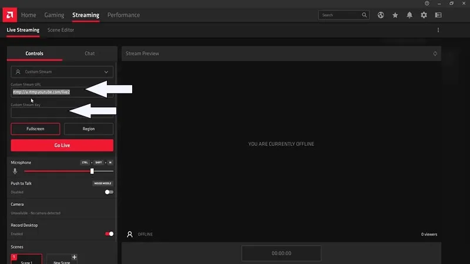Click the 00:00:00 stream timer
Viewport: 470px width, 264px height.
click(x=281, y=253)
